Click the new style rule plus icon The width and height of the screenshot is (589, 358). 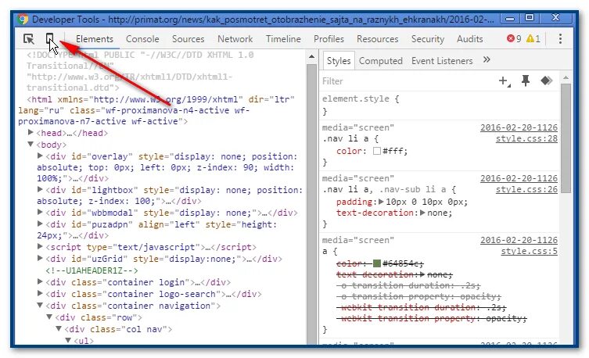[504, 81]
